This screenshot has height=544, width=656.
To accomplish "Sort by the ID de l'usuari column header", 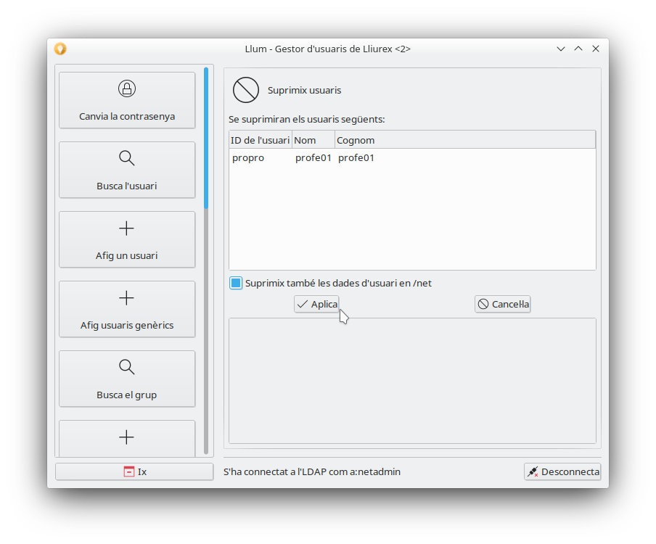I will 260,140.
